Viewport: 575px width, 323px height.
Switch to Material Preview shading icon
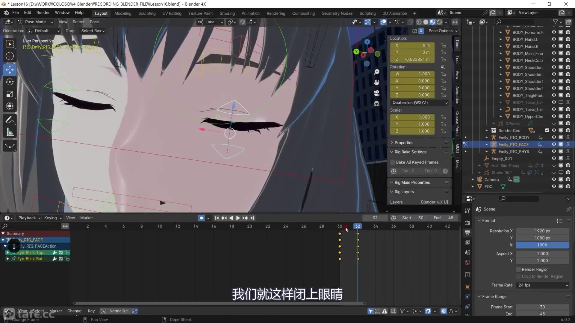(x=432, y=22)
